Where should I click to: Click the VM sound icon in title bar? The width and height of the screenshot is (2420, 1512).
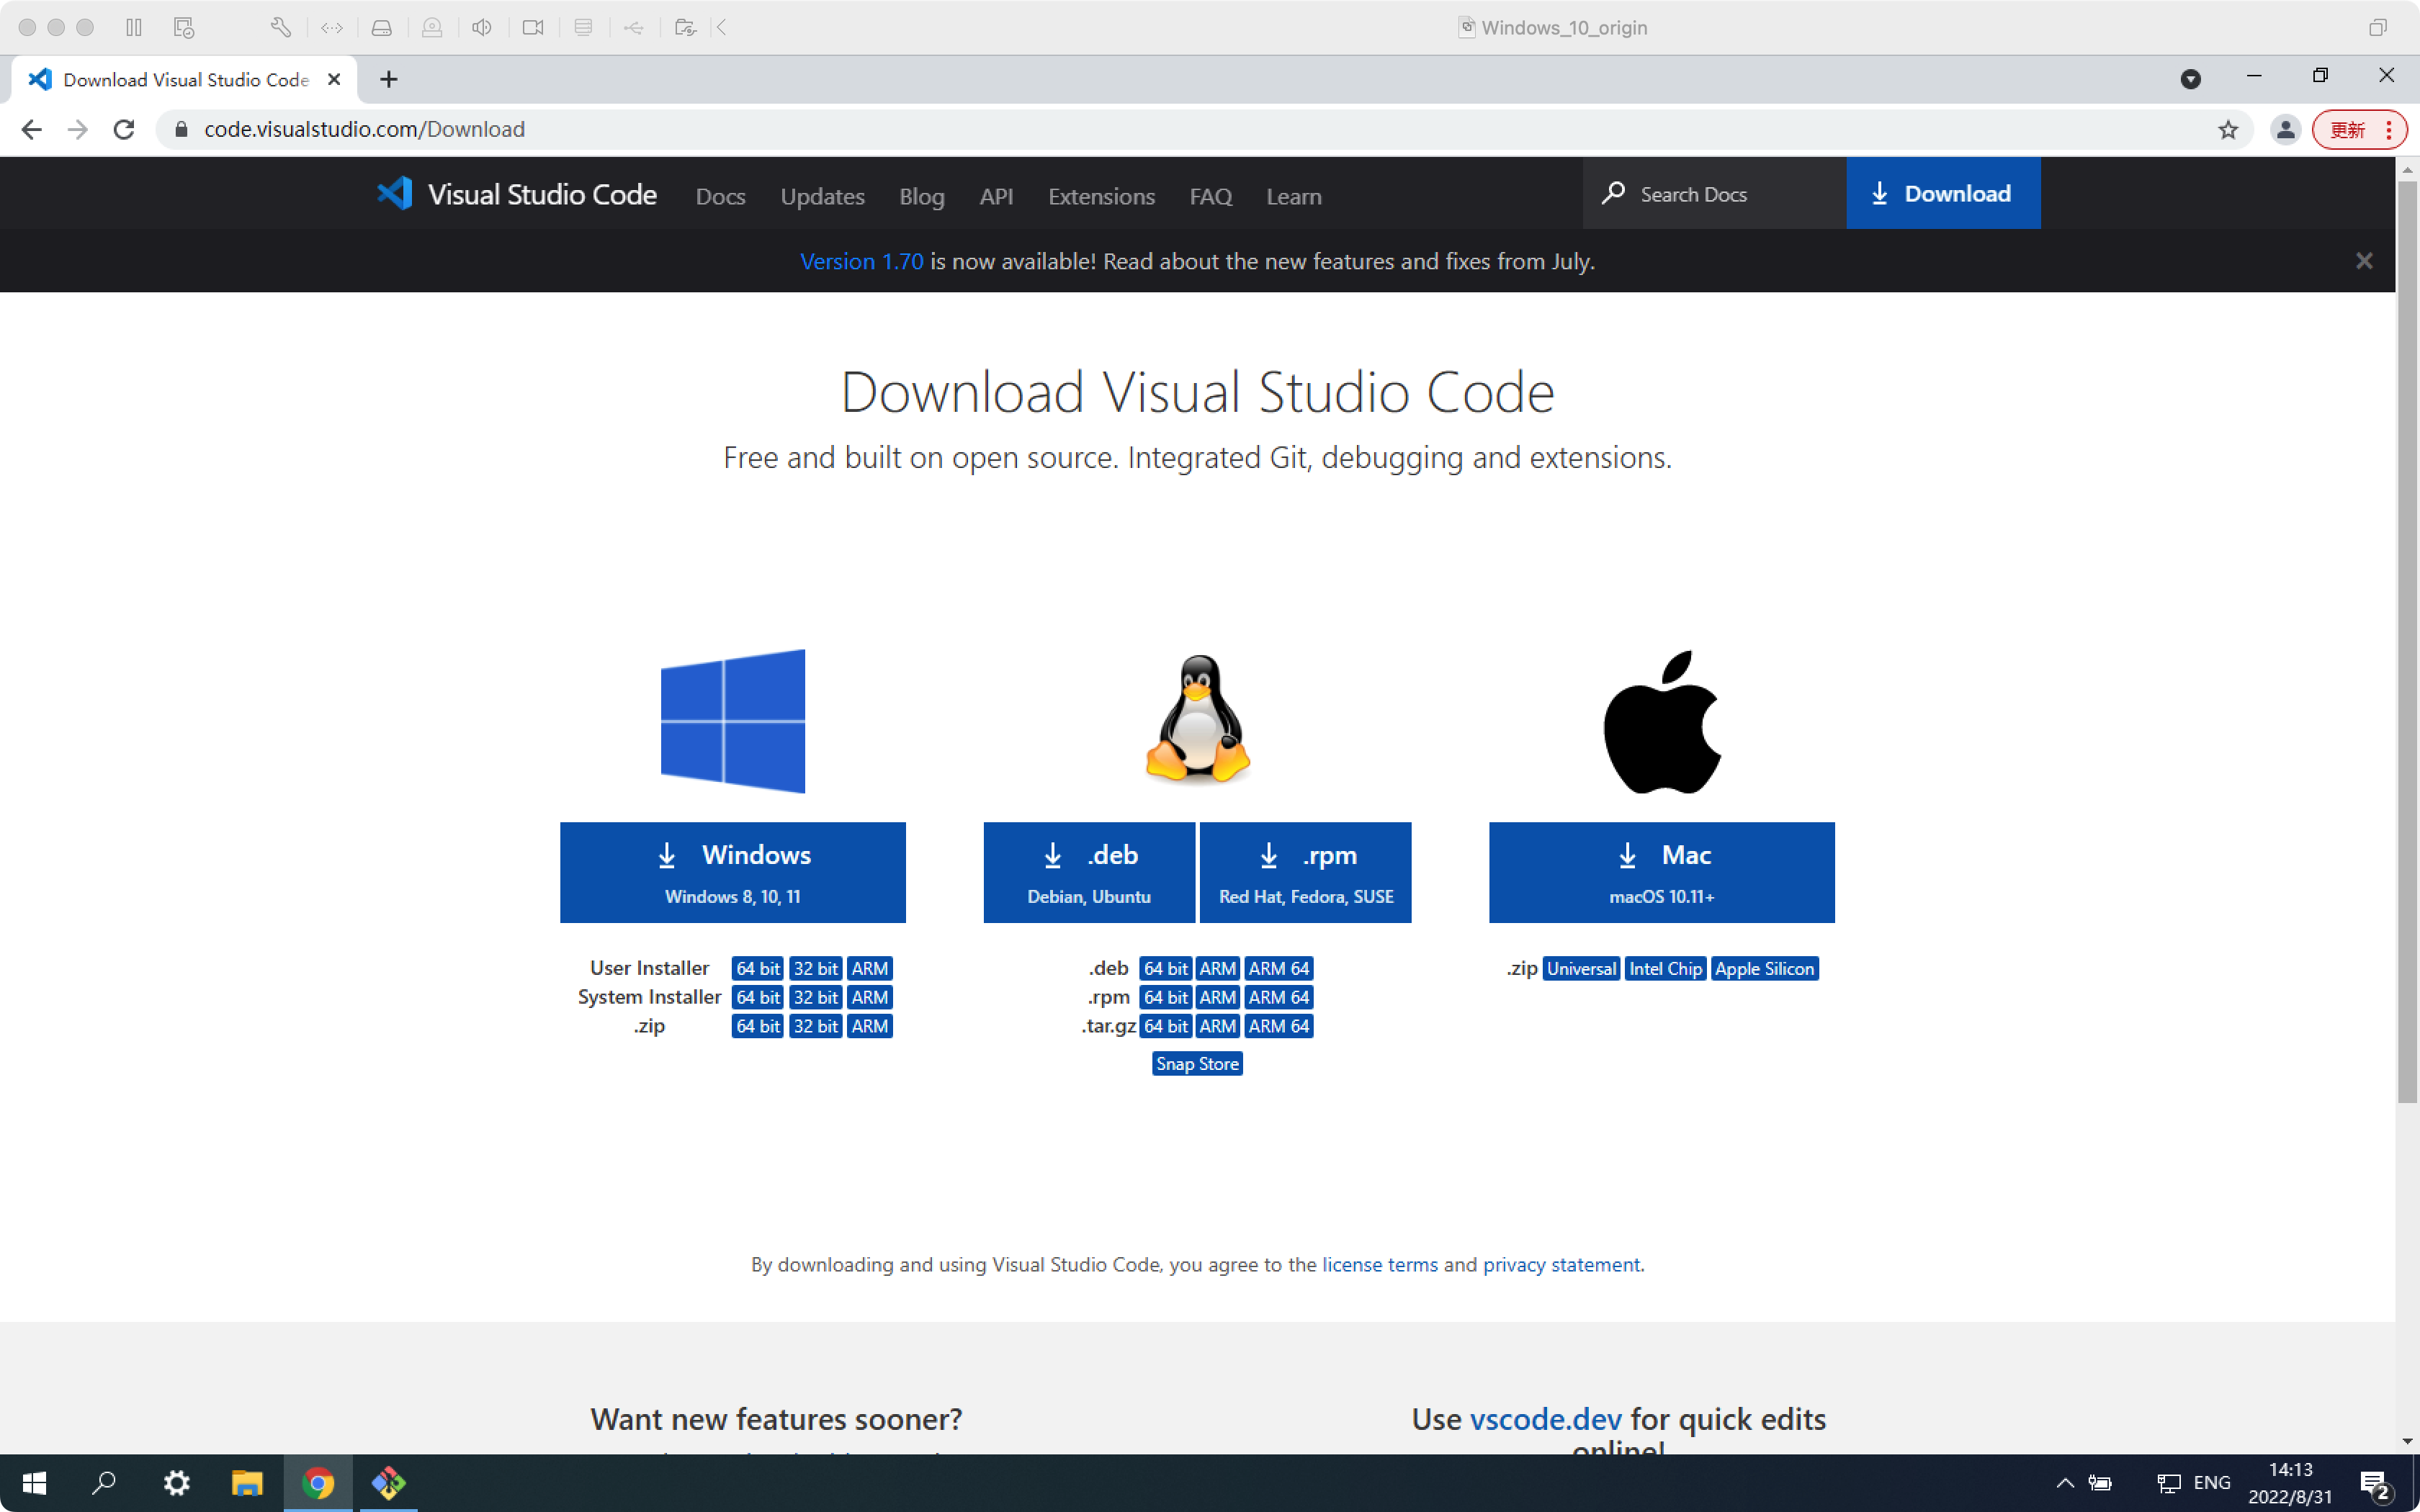click(482, 27)
